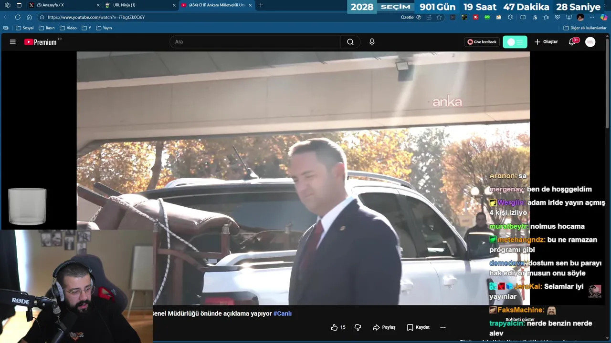Image resolution: width=611 pixels, height=343 pixels.
Task: Open browser profile picture in toolbar
Action: [580, 17]
